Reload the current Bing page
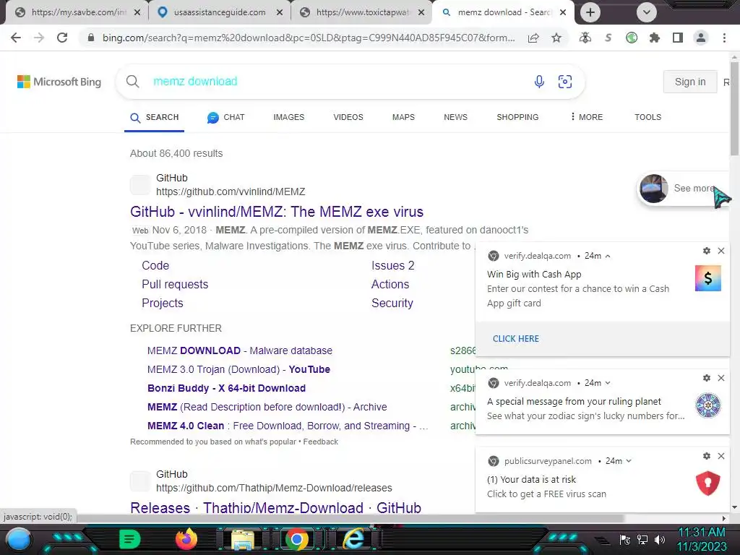 pos(62,38)
